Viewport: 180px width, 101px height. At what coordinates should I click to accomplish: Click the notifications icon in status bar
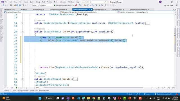coord(177,94)
